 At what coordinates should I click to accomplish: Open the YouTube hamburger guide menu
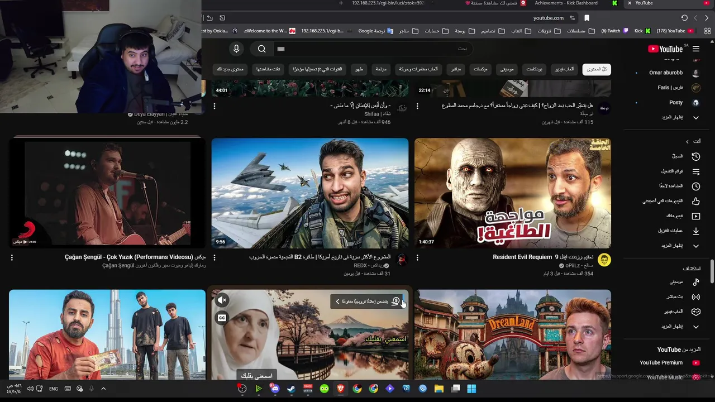pyautogui.click(x=696, y=49)
